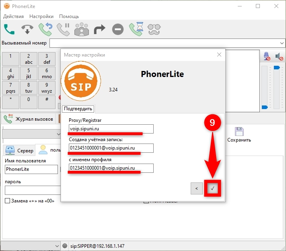Open the Помощь menu

69,16
